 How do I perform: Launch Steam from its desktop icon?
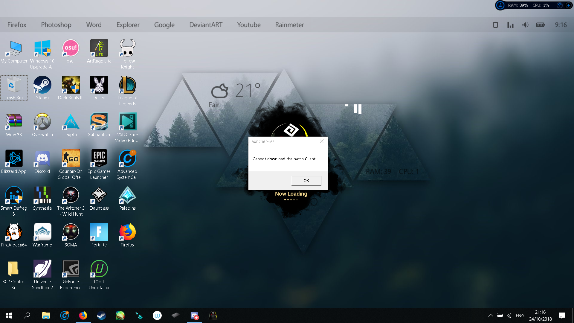pyautogui.click(x=42, y=85)
